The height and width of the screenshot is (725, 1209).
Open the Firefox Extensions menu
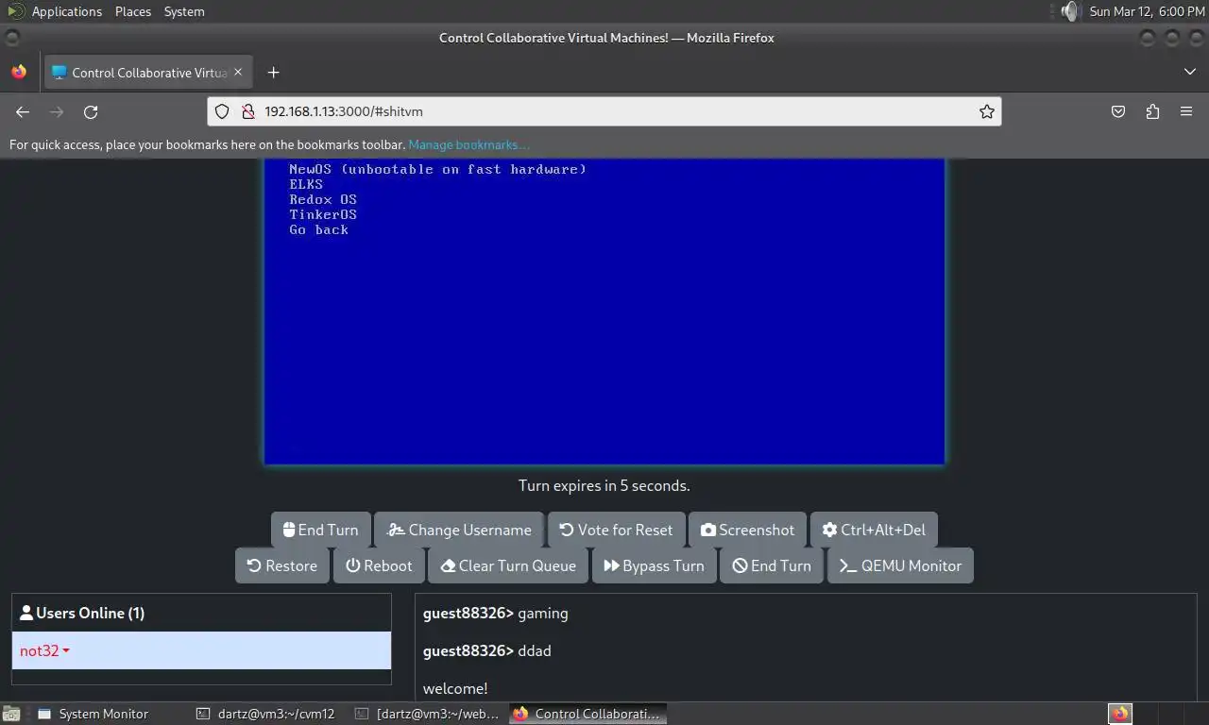[1152, 111]
